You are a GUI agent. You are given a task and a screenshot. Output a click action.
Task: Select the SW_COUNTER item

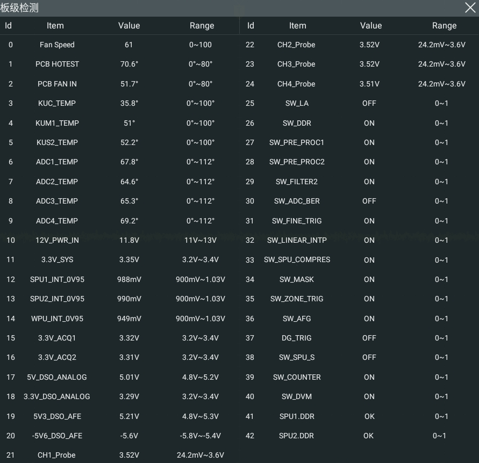297,377
